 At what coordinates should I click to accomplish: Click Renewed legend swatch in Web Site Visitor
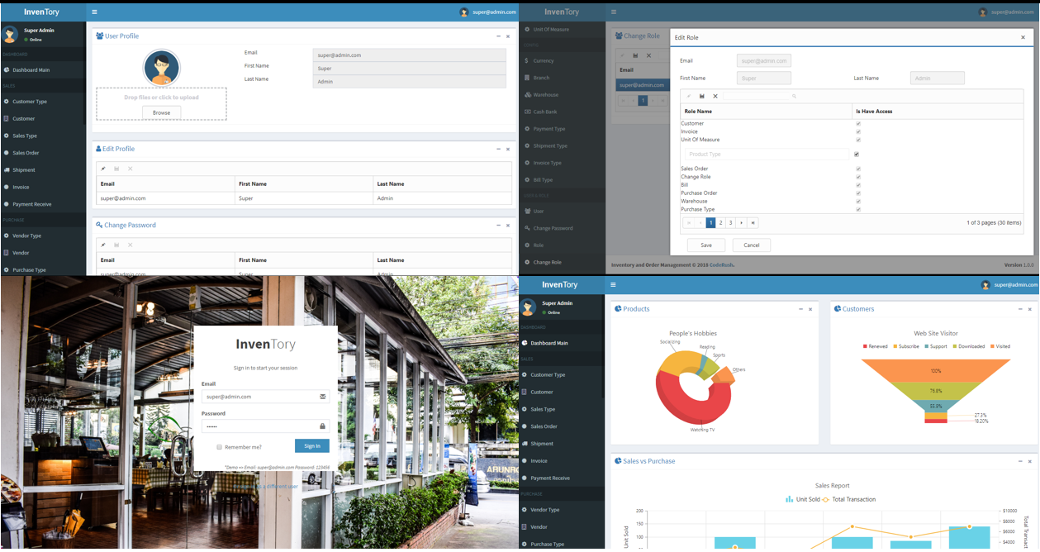[866, 346]
